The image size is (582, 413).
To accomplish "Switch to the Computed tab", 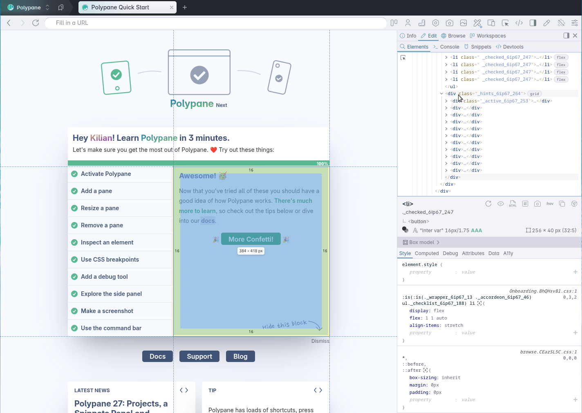I will tap(426, 253).
